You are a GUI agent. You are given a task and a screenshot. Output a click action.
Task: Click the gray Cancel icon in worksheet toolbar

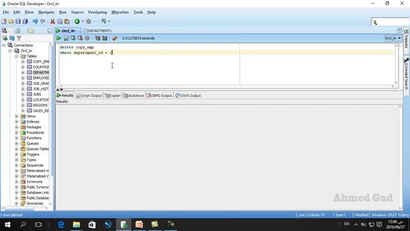(x=87, y=38)
